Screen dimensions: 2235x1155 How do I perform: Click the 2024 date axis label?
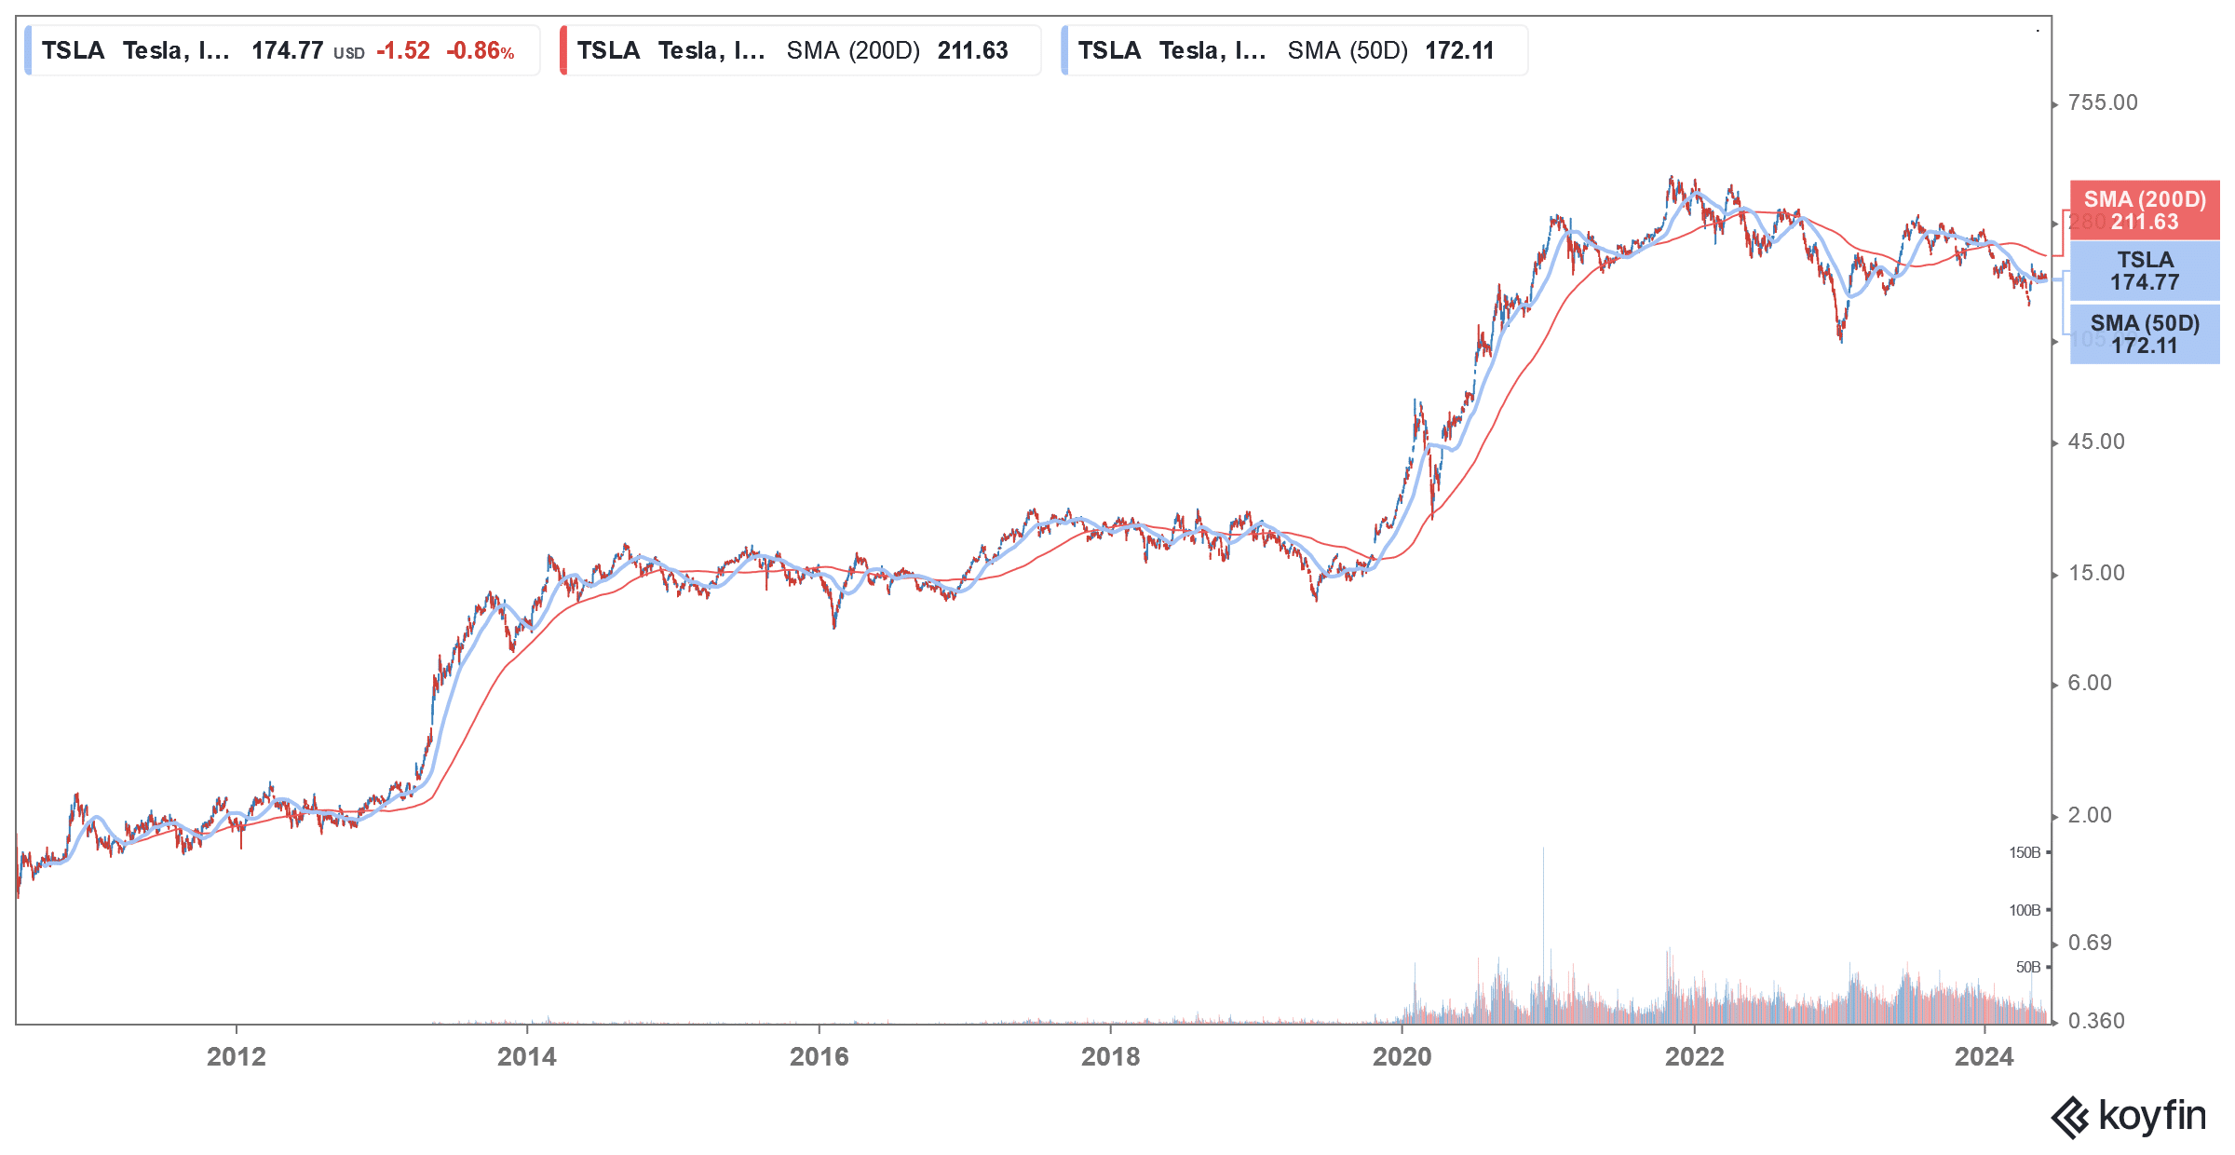click(x=1984, y=1056)
